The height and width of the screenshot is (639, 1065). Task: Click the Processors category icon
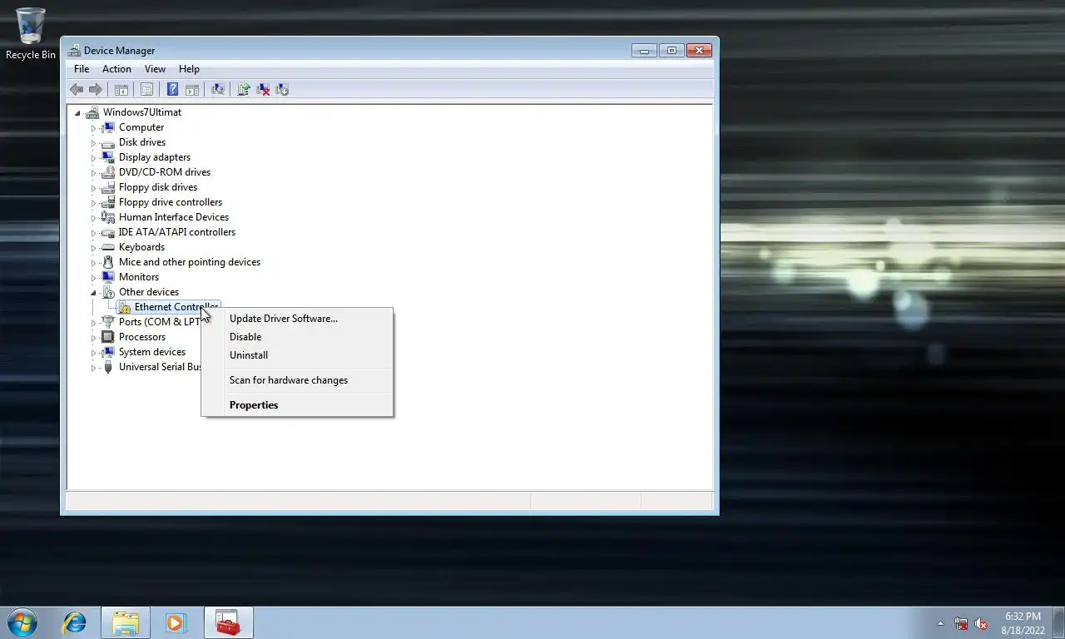click(107, 337)
